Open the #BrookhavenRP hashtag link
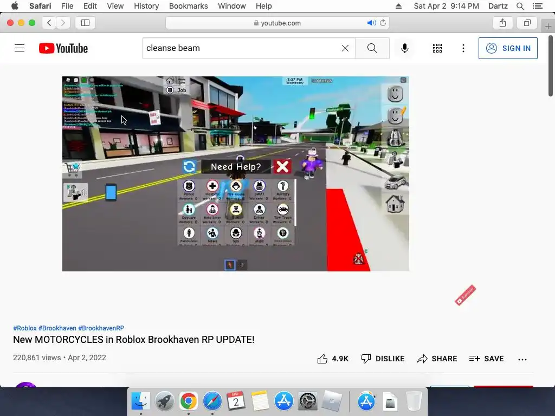Screen dimensions: 555x416 pyautogui.click(x=101, y=328)
